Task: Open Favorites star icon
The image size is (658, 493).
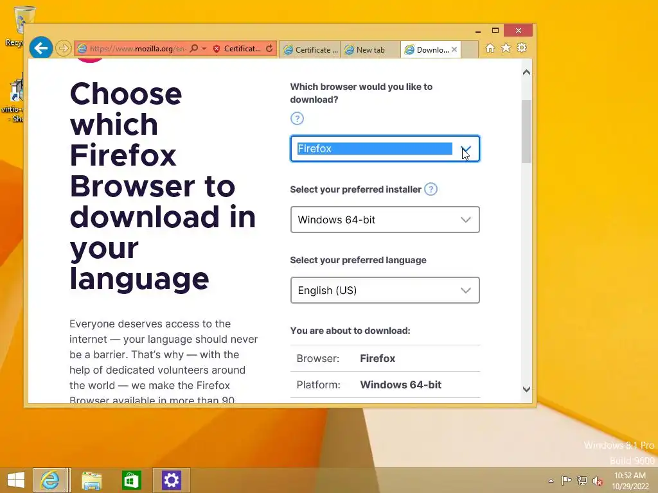Action: click(x=506, y=48)
